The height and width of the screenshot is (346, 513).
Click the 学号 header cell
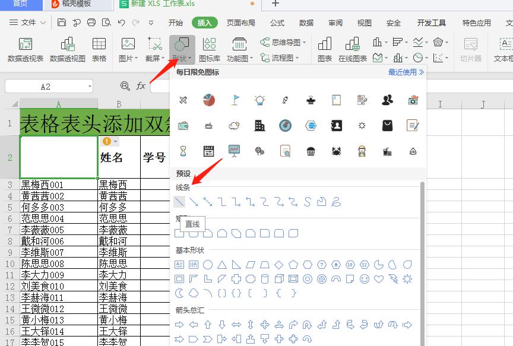point(155,157)
